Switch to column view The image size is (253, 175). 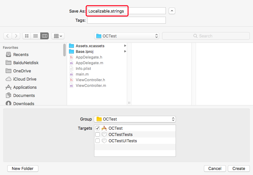tap(45, 36)
